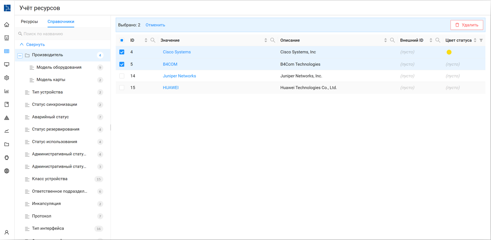Toggle the select-all checkbox in table header
Screen dimensions: 491x240
pyautogui.click(x=122, y=40)
